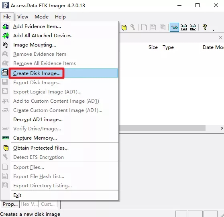Select Exit at the menu bottom

[17, 195]
